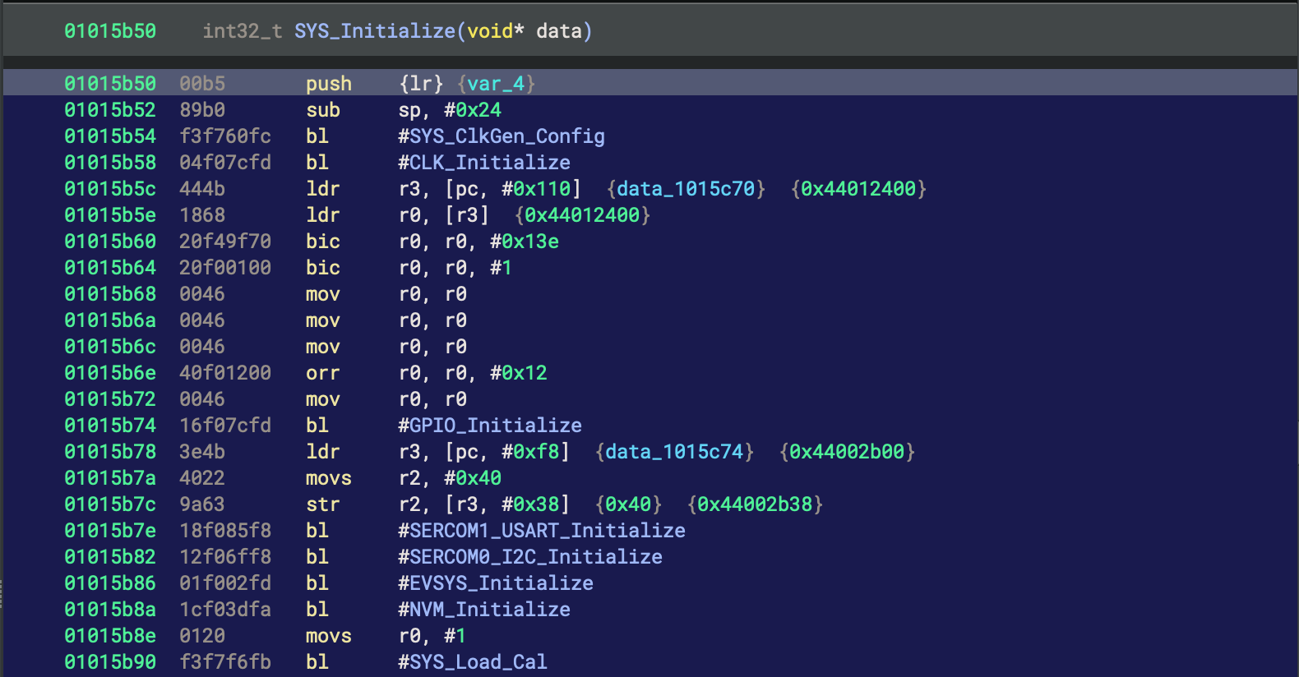Open the data_1015c74 reference
Viewport: 1299px width, 677px height.
[674, 452]
